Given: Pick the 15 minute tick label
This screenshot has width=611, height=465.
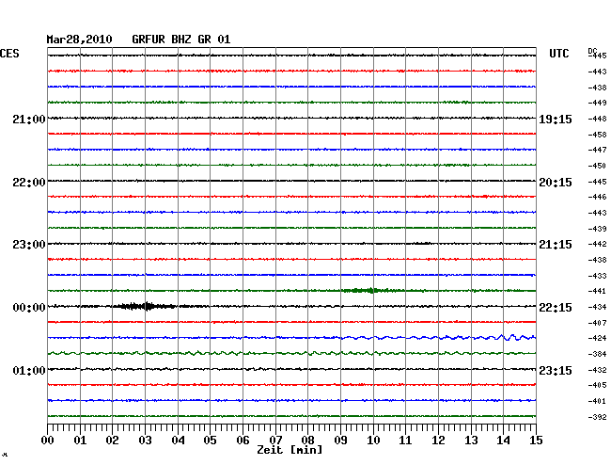Looking at the screenshot, I should point(536,441).
